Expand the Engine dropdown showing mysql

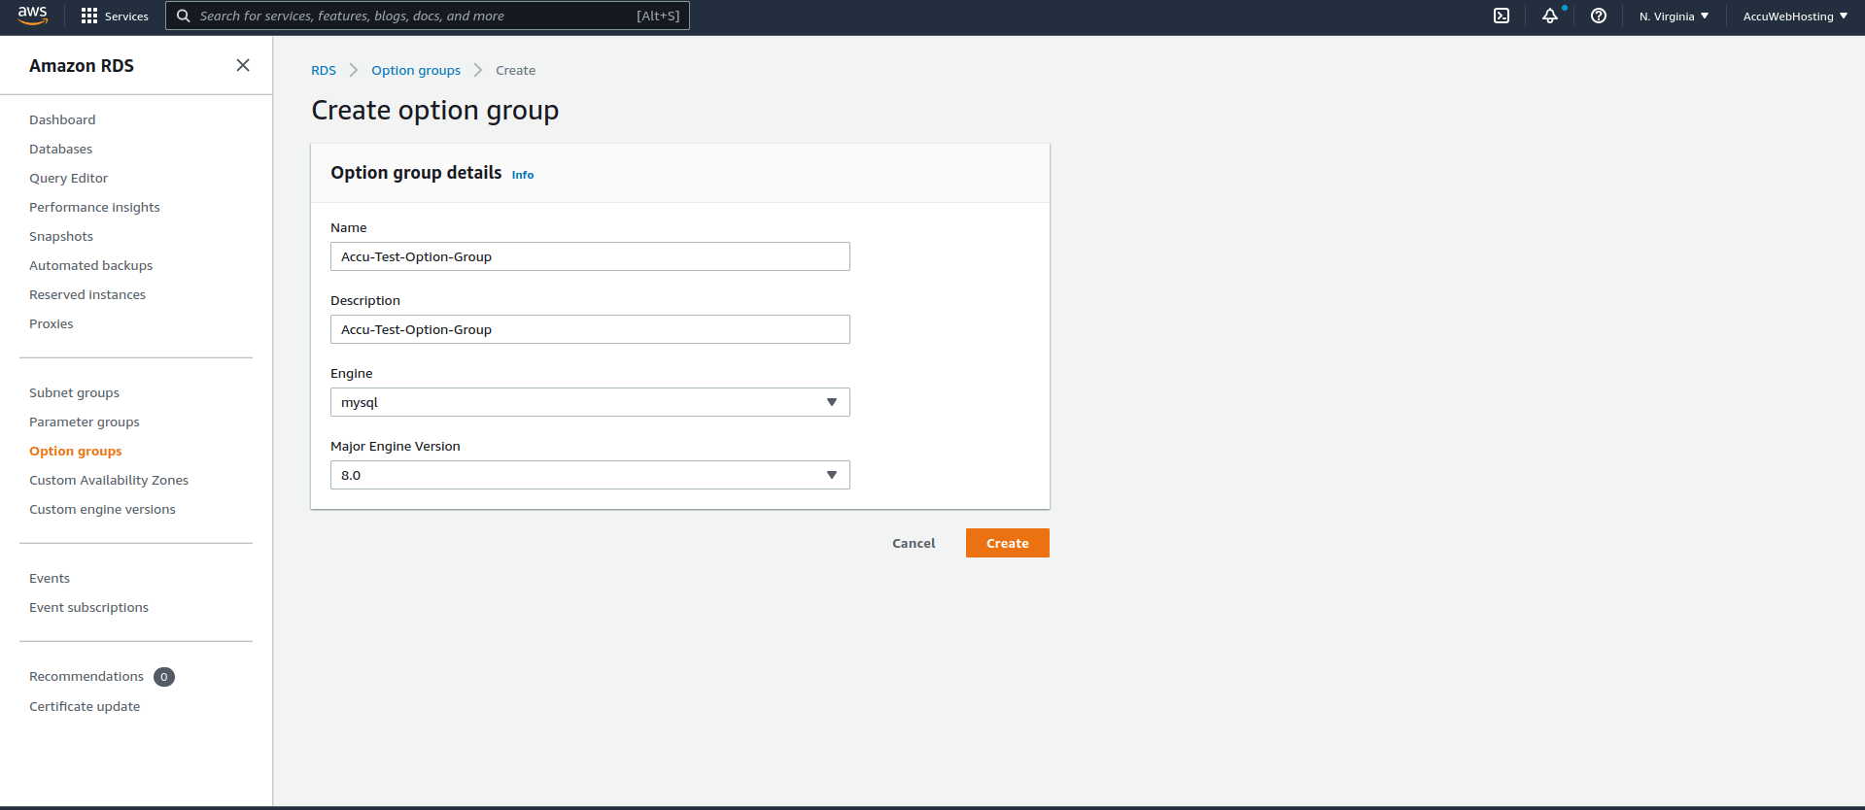(590, 402)
